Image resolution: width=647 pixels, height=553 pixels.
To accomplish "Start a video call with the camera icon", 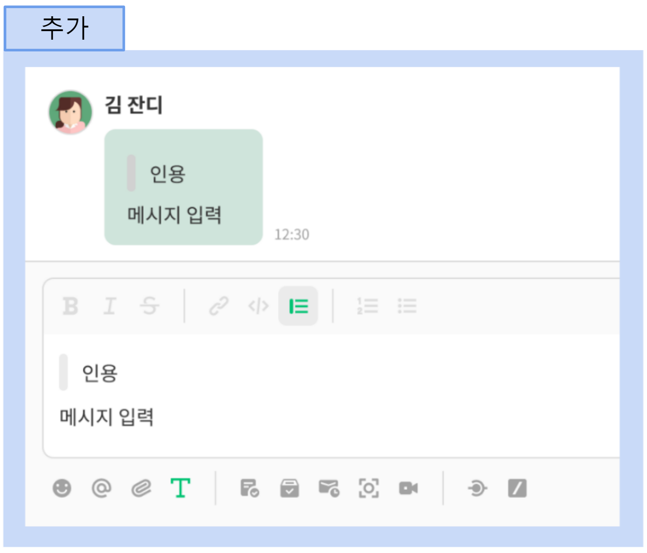I will (408, 488).
